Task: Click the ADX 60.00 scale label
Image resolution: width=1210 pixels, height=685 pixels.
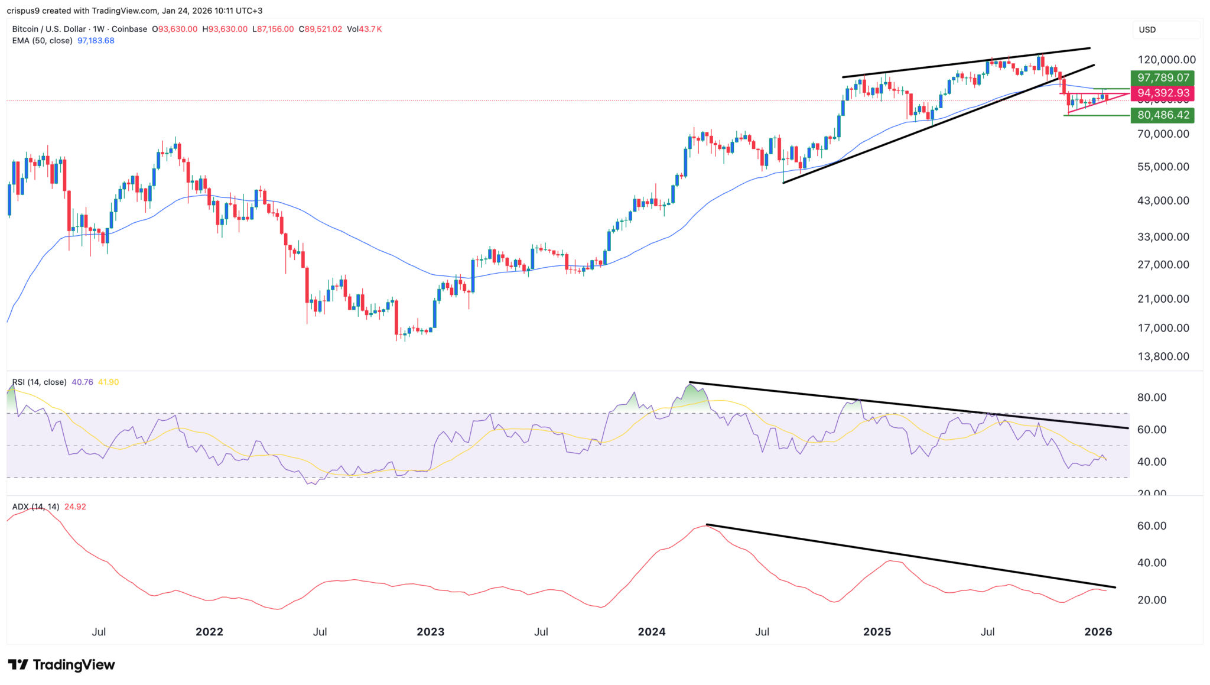Action: tap(1152, 526)
